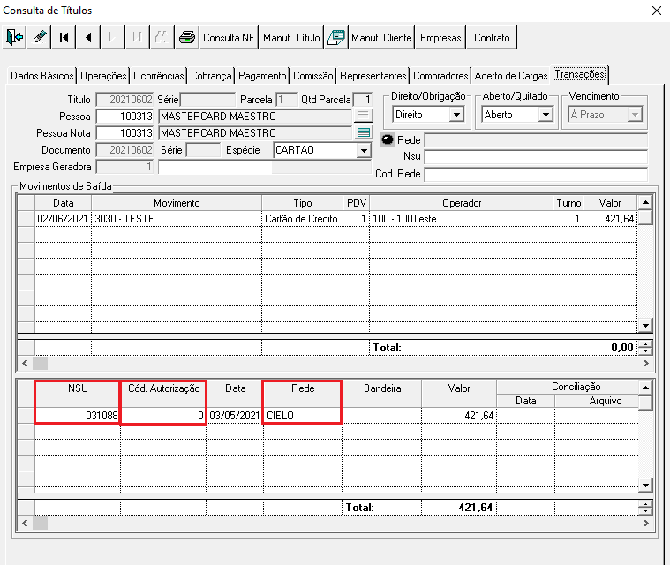Click transaction date 03/05/2021

pyautogui.click(x=235, y=416)
